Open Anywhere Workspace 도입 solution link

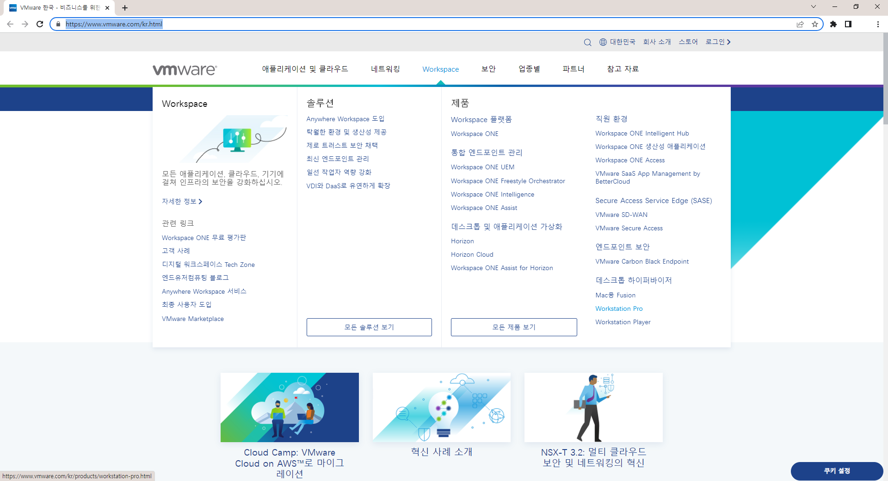tap(345, 119)
